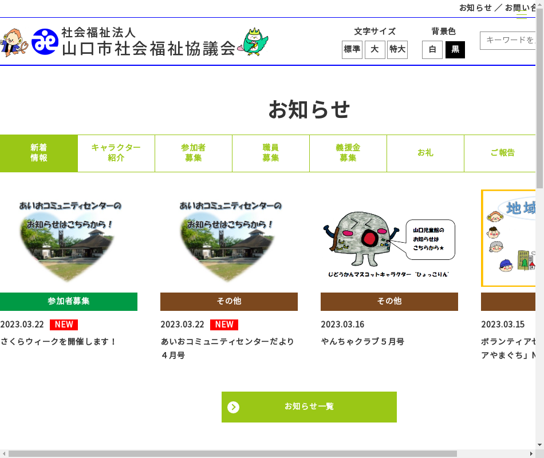
Task: Click arrow icon on お知らせ一覧 button
Action: tap(233, 407)
